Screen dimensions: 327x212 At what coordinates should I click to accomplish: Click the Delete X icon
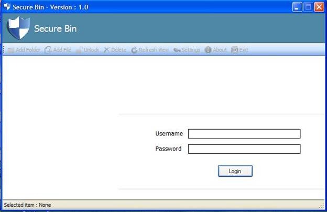tap(106, 50)
